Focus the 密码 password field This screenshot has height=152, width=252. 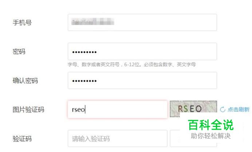142,51
